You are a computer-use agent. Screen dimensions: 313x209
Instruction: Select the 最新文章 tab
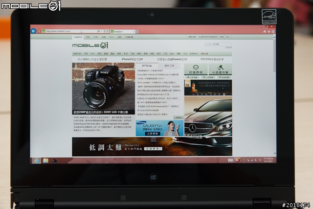click(x=169, y=66)
